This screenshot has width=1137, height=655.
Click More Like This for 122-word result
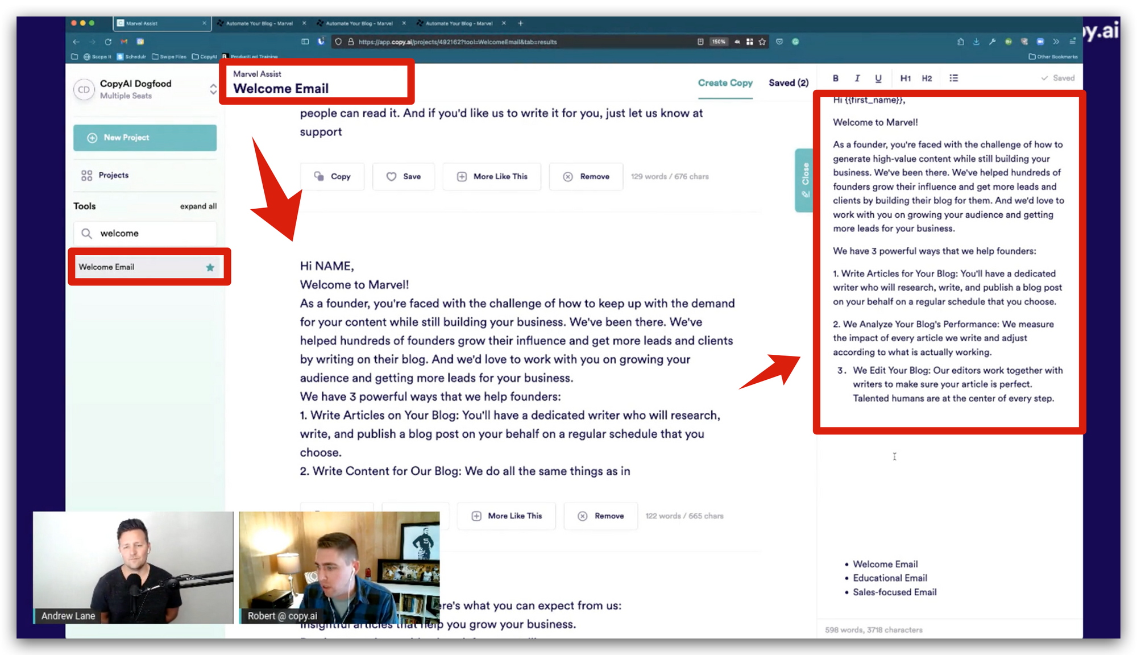(x=507, y=516)
